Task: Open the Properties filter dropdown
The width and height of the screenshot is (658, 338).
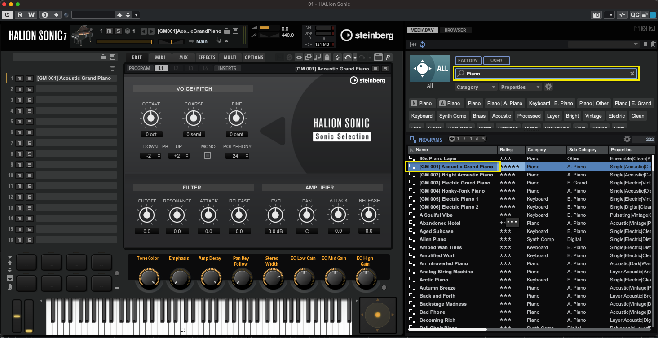Action: (521, 87)
